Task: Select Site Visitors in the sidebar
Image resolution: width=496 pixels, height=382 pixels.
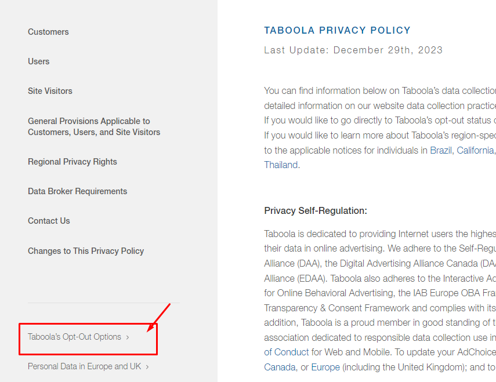Action: click(x=50, y=91)
